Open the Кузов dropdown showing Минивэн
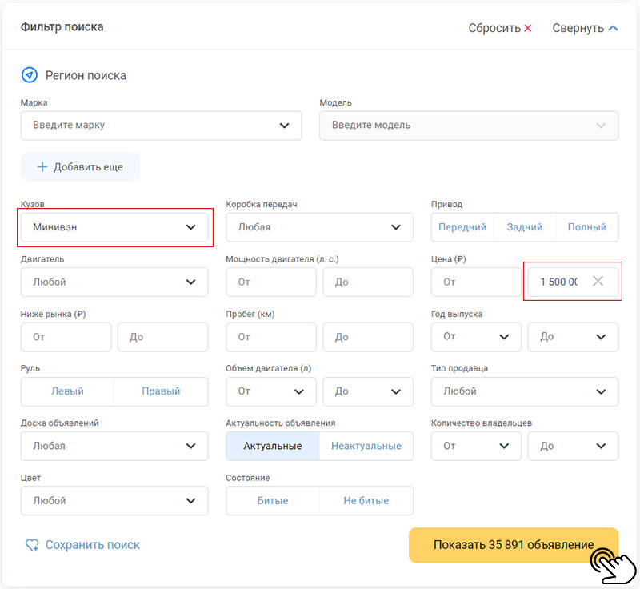Viewport: 640px width, 589px height. pos(114,227)
